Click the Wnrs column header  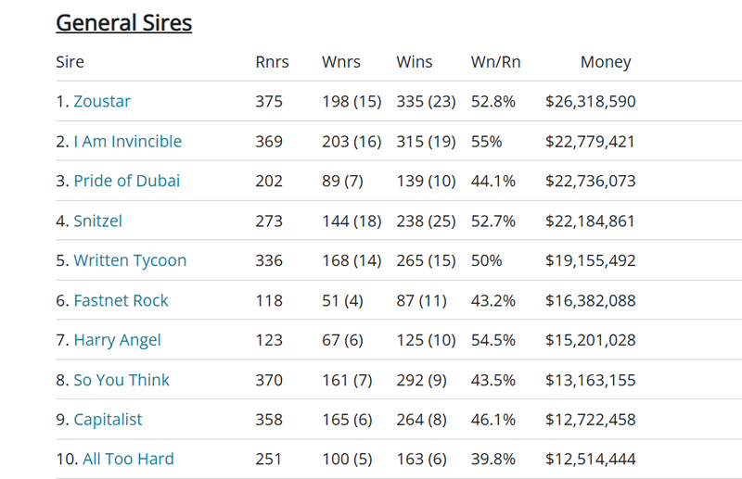[x=340, y=62]
